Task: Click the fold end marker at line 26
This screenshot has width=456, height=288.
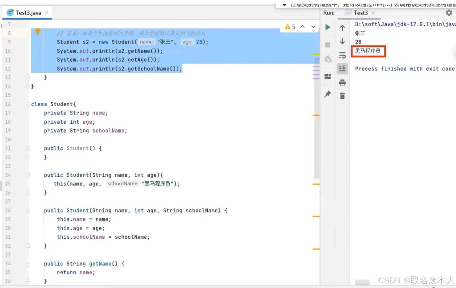Action: coord(28,193)
